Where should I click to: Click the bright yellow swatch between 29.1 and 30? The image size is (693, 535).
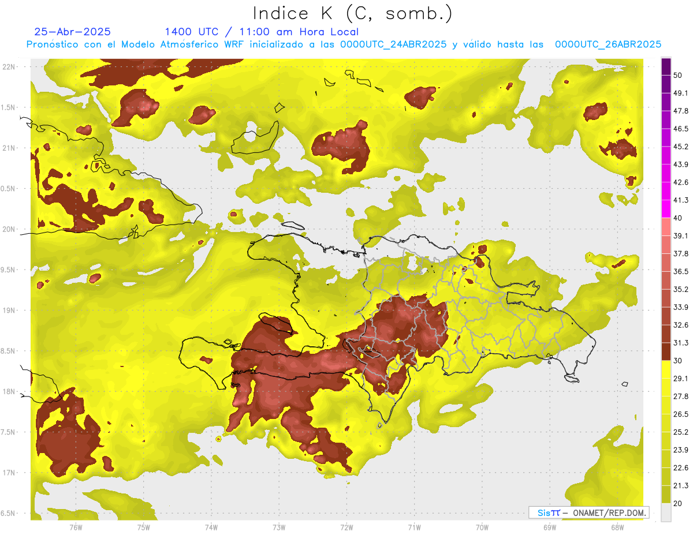(666, 369)
